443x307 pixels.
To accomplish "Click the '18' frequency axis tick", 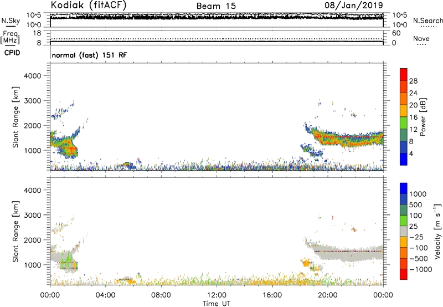I will point(37,33).
